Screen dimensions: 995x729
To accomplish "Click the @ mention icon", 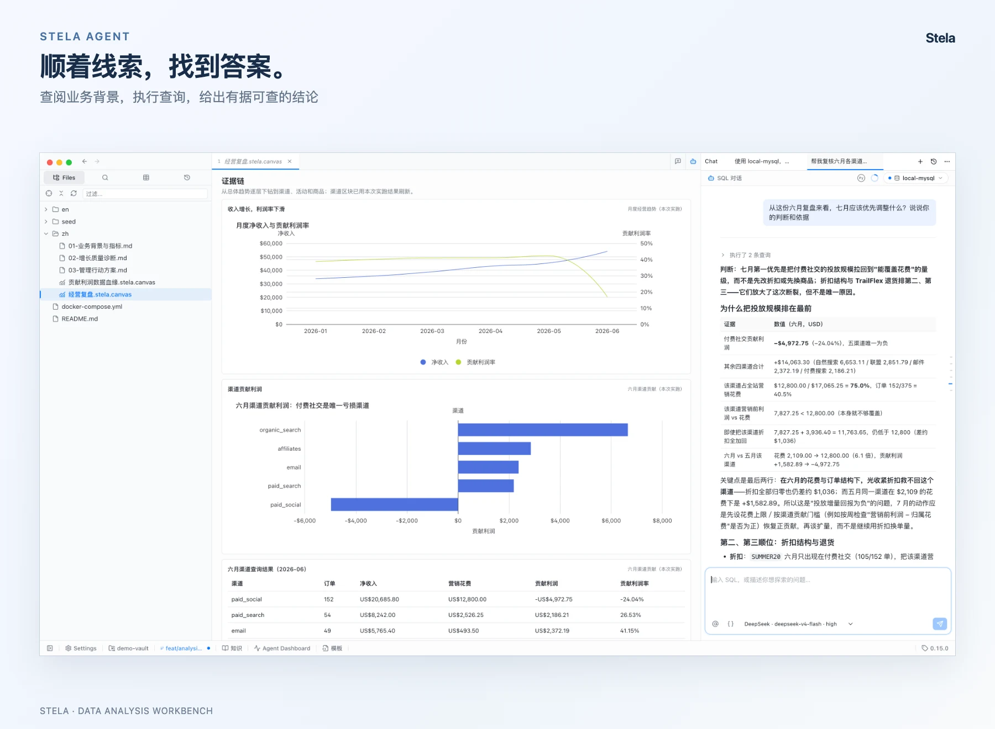I will (715, 624).
